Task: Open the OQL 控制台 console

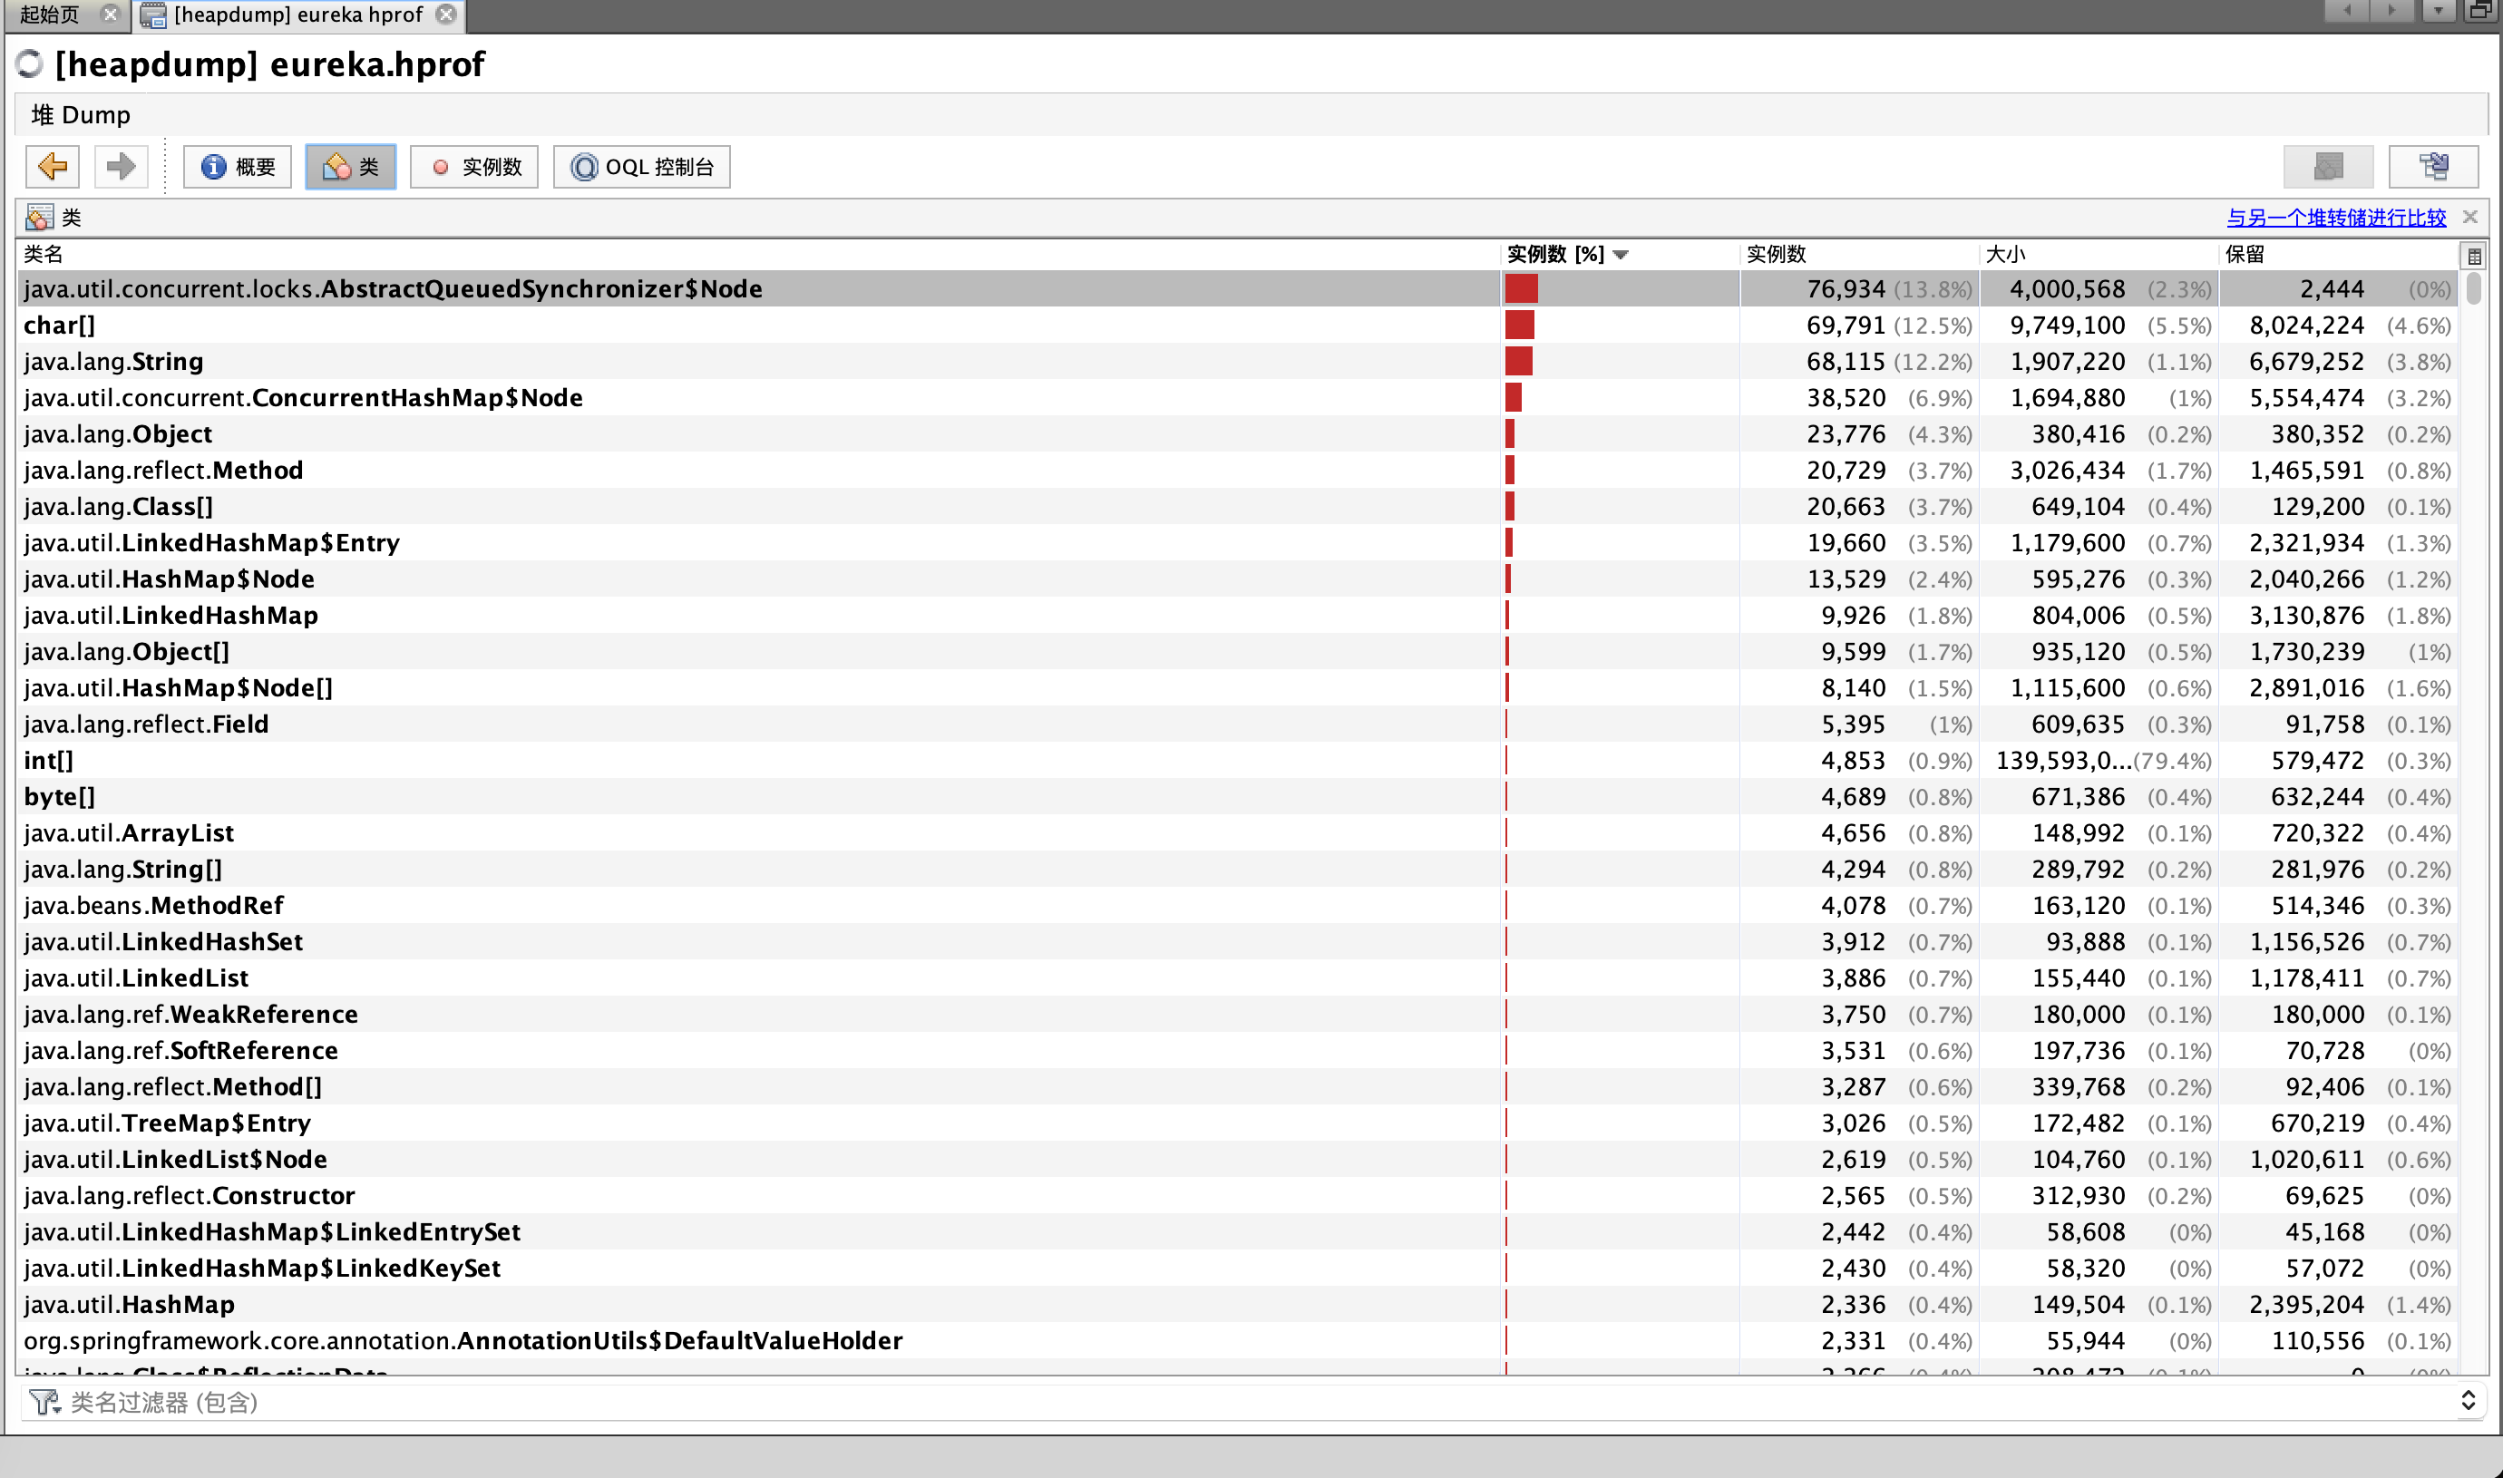Action: [641, 166]
